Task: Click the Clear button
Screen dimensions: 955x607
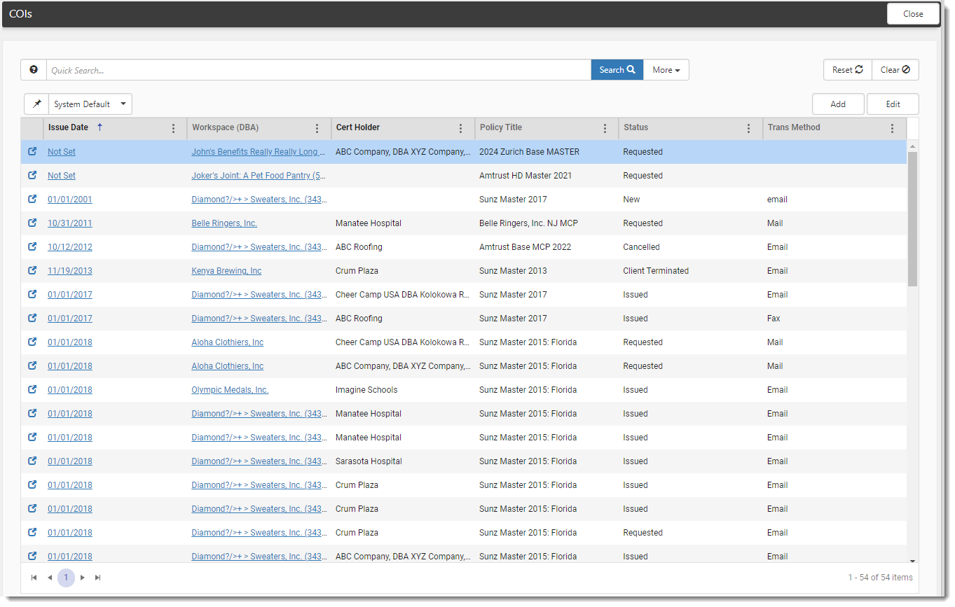Action: [x=895, y=70]
